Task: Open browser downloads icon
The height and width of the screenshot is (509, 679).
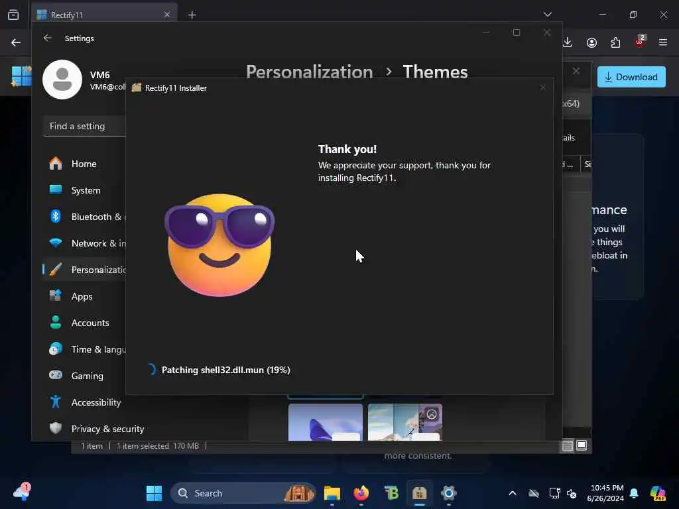Action: [x=568, y=42]
